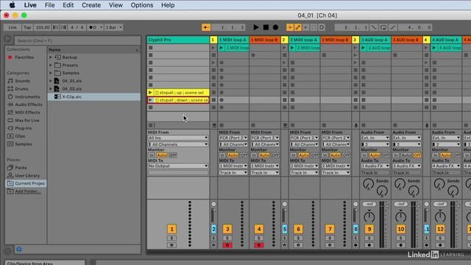The width and height of the screenshot is (471, 265).
Task: Select the Sounds category
Action: [23, 81]
